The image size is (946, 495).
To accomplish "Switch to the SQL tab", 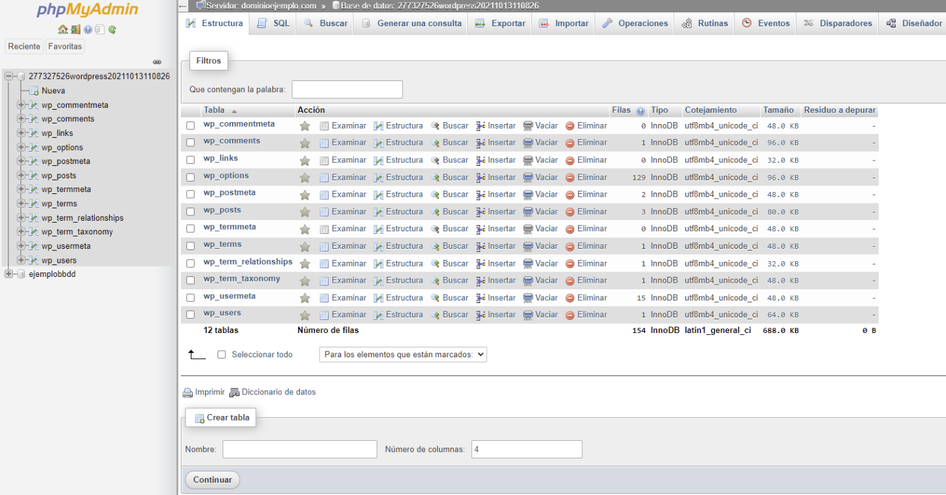I will coord(273,24).
